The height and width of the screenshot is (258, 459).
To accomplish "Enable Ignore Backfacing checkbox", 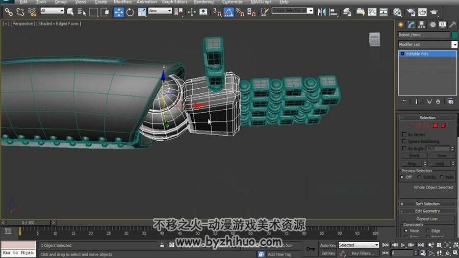I will click(x=404, y=141).
